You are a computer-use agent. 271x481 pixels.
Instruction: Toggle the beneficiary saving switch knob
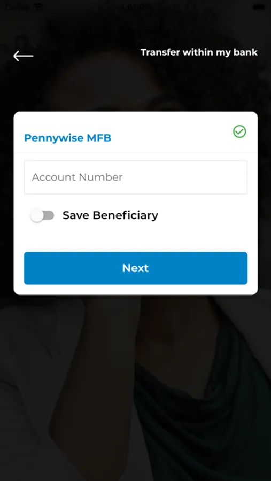37,215
